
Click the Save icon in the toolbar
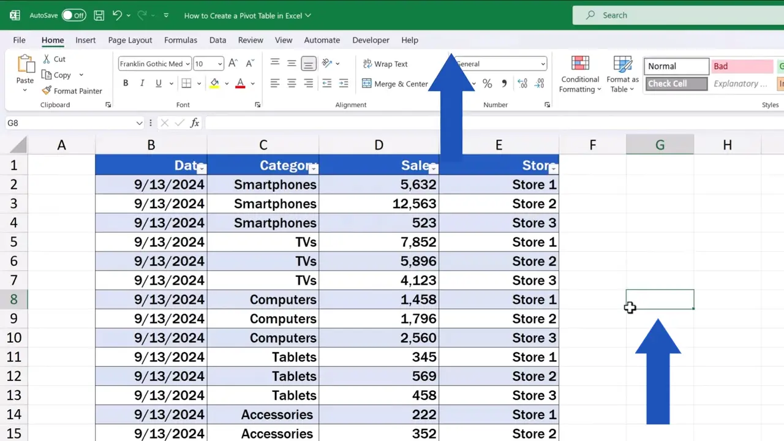[x=99, y=15]
